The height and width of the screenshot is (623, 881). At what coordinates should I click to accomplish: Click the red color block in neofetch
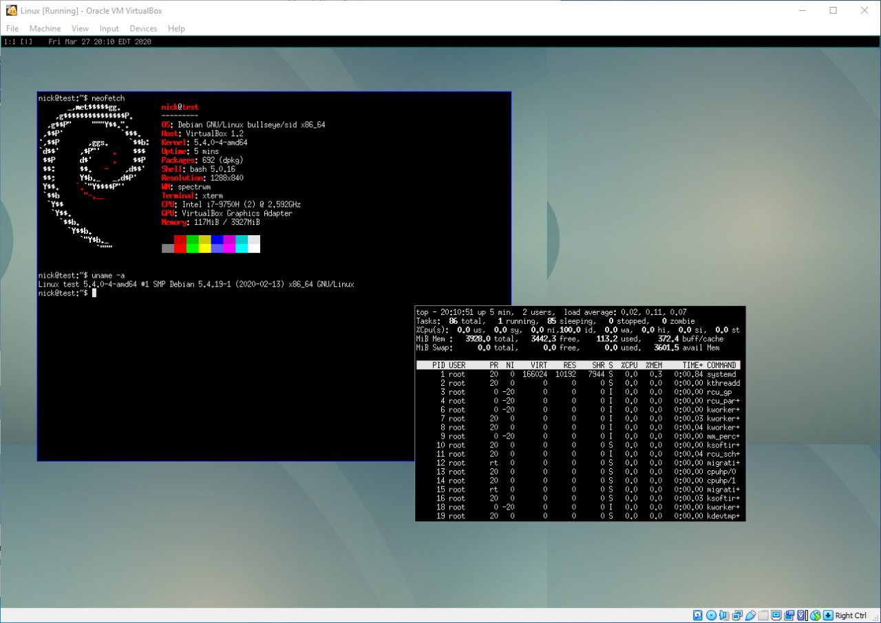click(180, 243)
